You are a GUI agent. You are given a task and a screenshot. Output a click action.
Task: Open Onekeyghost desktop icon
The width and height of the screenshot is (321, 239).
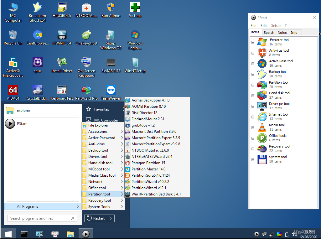[x=86, y=38]
